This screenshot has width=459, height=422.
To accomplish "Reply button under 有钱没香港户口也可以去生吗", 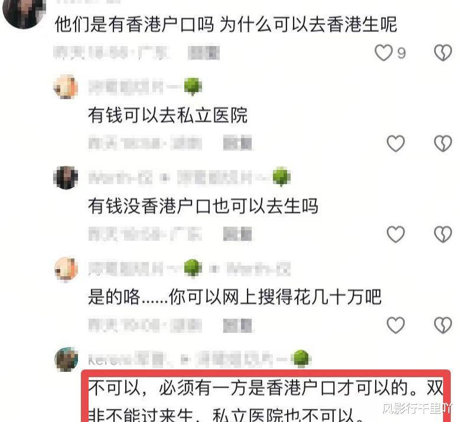I will click(x=237, y=234).
